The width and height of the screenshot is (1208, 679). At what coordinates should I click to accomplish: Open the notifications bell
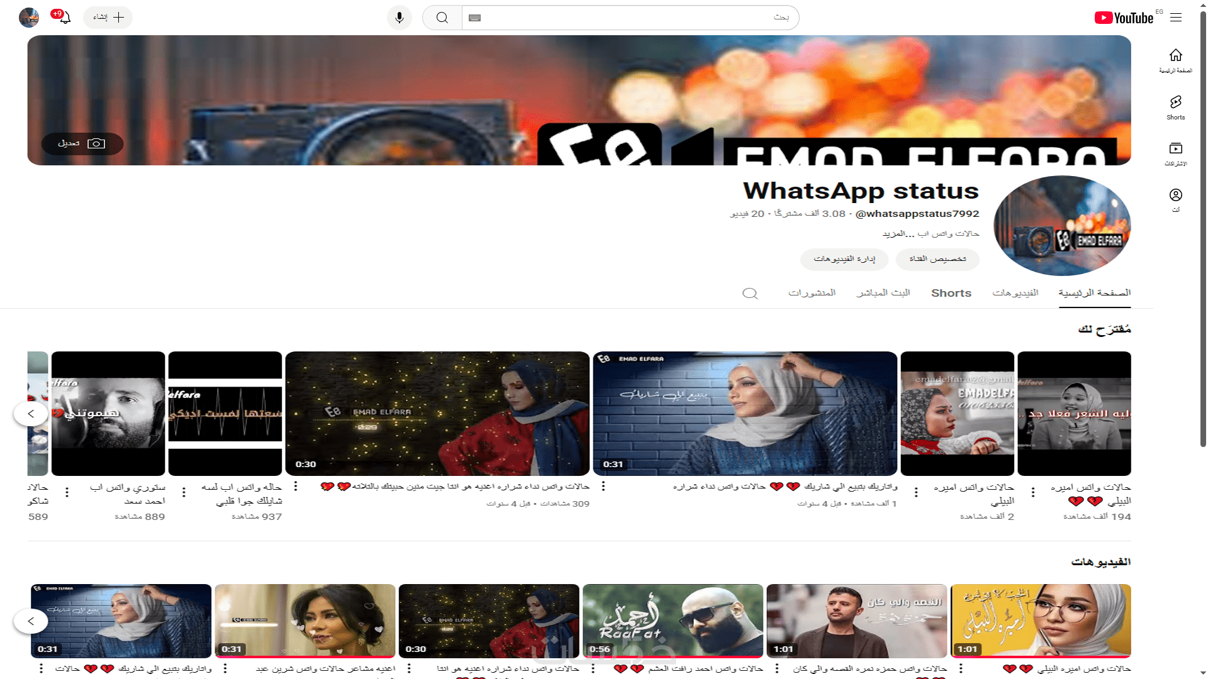65,18
